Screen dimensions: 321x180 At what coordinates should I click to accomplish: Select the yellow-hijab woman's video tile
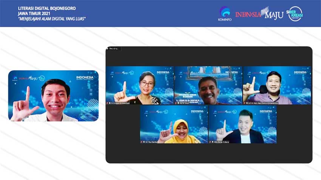pos(174,124)
